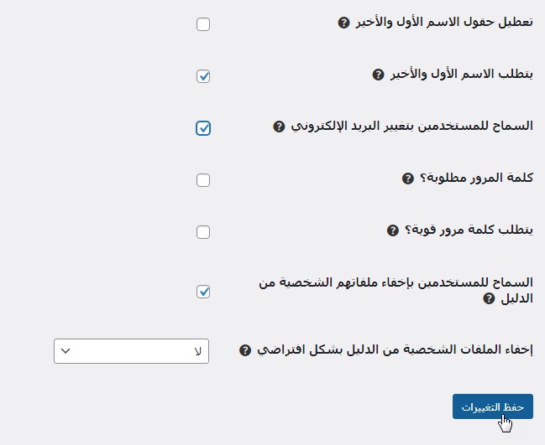Click the dropdown chevron arrow on the select box
The height and width of the screenshot is (445, 545).
[66, 351]
